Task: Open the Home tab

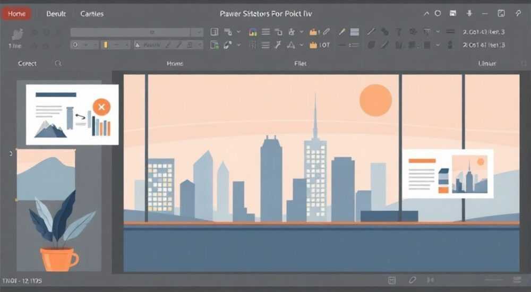Action: 16,14
